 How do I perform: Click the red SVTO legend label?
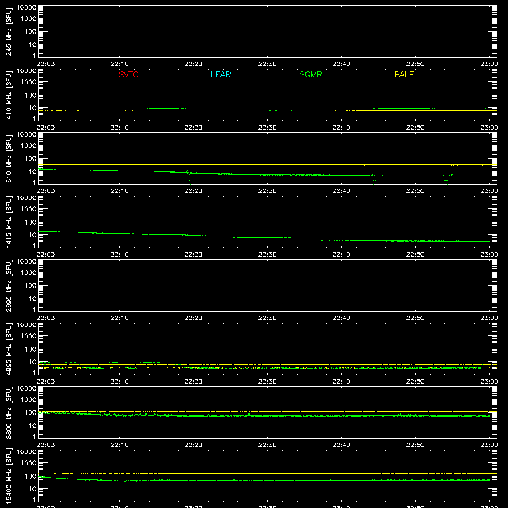coord(129,74)
